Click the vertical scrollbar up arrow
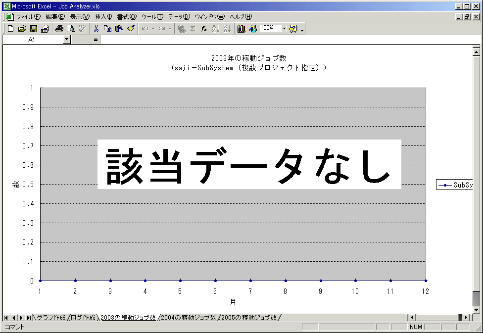This screenshot has height=333, width=483. tap(477, 51)
